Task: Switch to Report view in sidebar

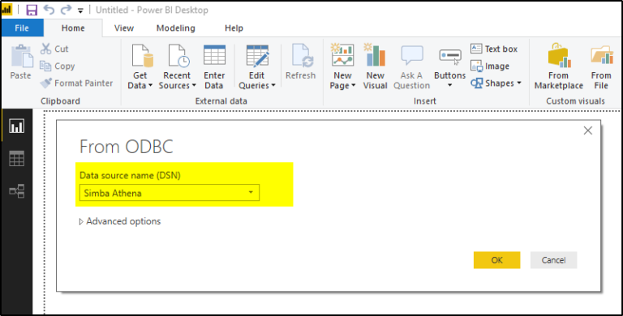Action: 17,126
